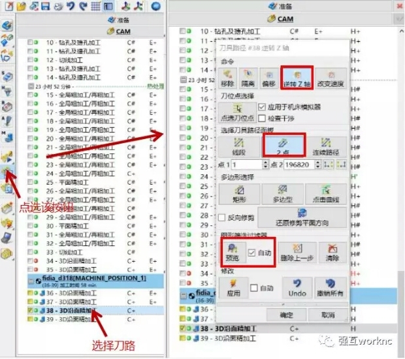Tick the checkbox for row 39 in the right panel
This screenshot has height=359, width=405.
(183, 338)
